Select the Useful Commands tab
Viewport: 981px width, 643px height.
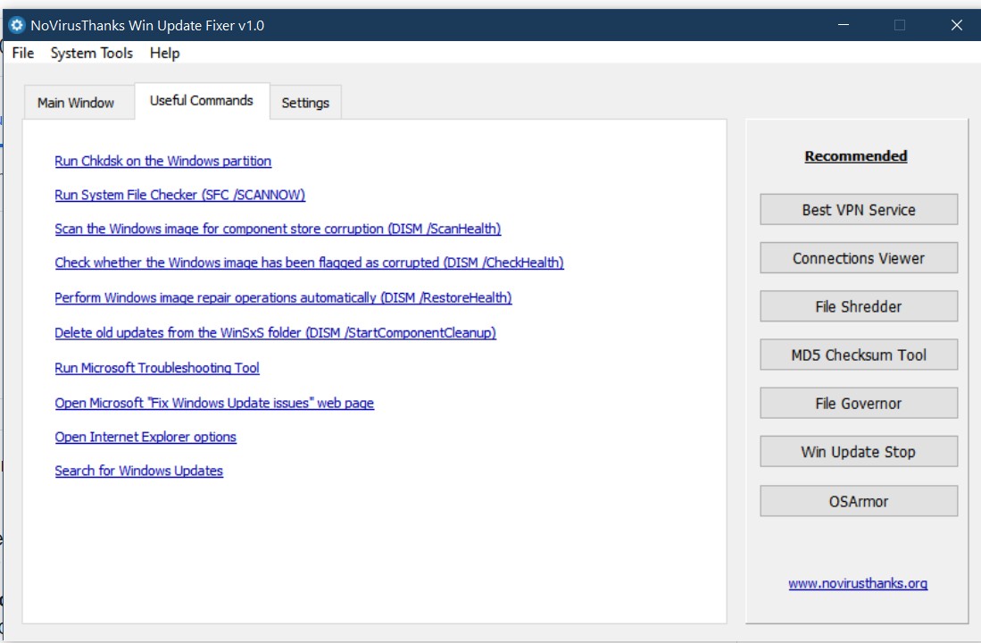[x=202, y=101]
